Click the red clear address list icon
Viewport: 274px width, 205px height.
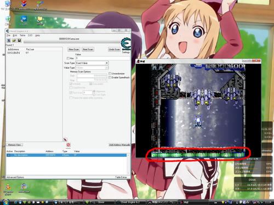point(68,145)
